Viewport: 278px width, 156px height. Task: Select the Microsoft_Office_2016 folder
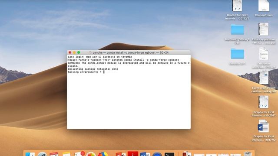237,29
